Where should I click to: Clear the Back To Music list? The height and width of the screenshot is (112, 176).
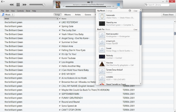pos(135,29)
